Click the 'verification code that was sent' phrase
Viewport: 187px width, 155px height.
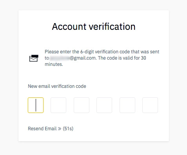127,52
